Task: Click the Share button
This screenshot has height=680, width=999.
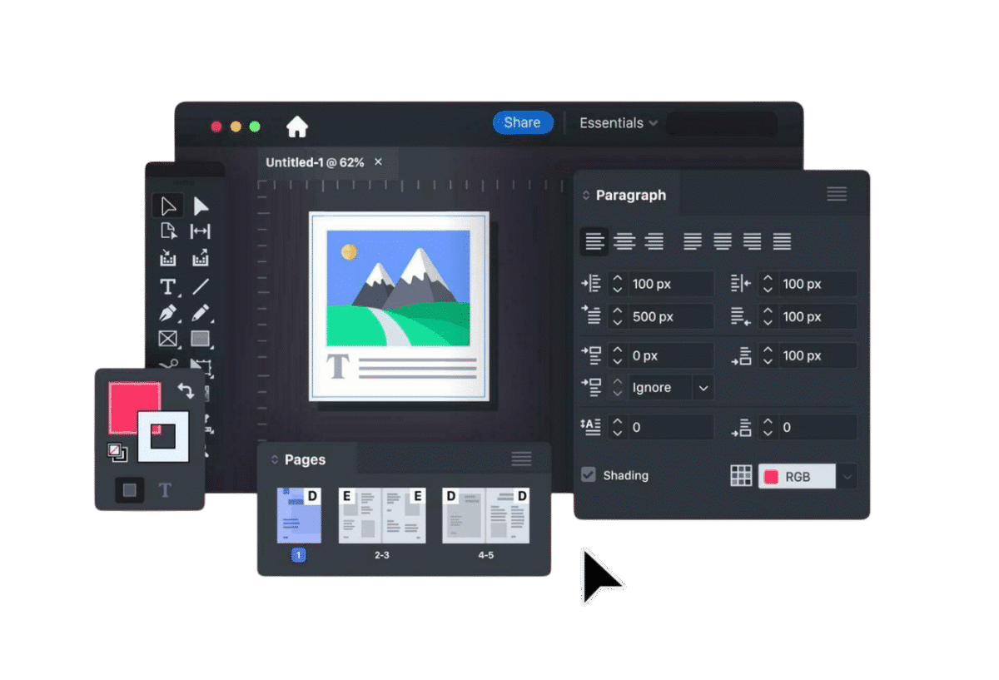Action: 522,122
